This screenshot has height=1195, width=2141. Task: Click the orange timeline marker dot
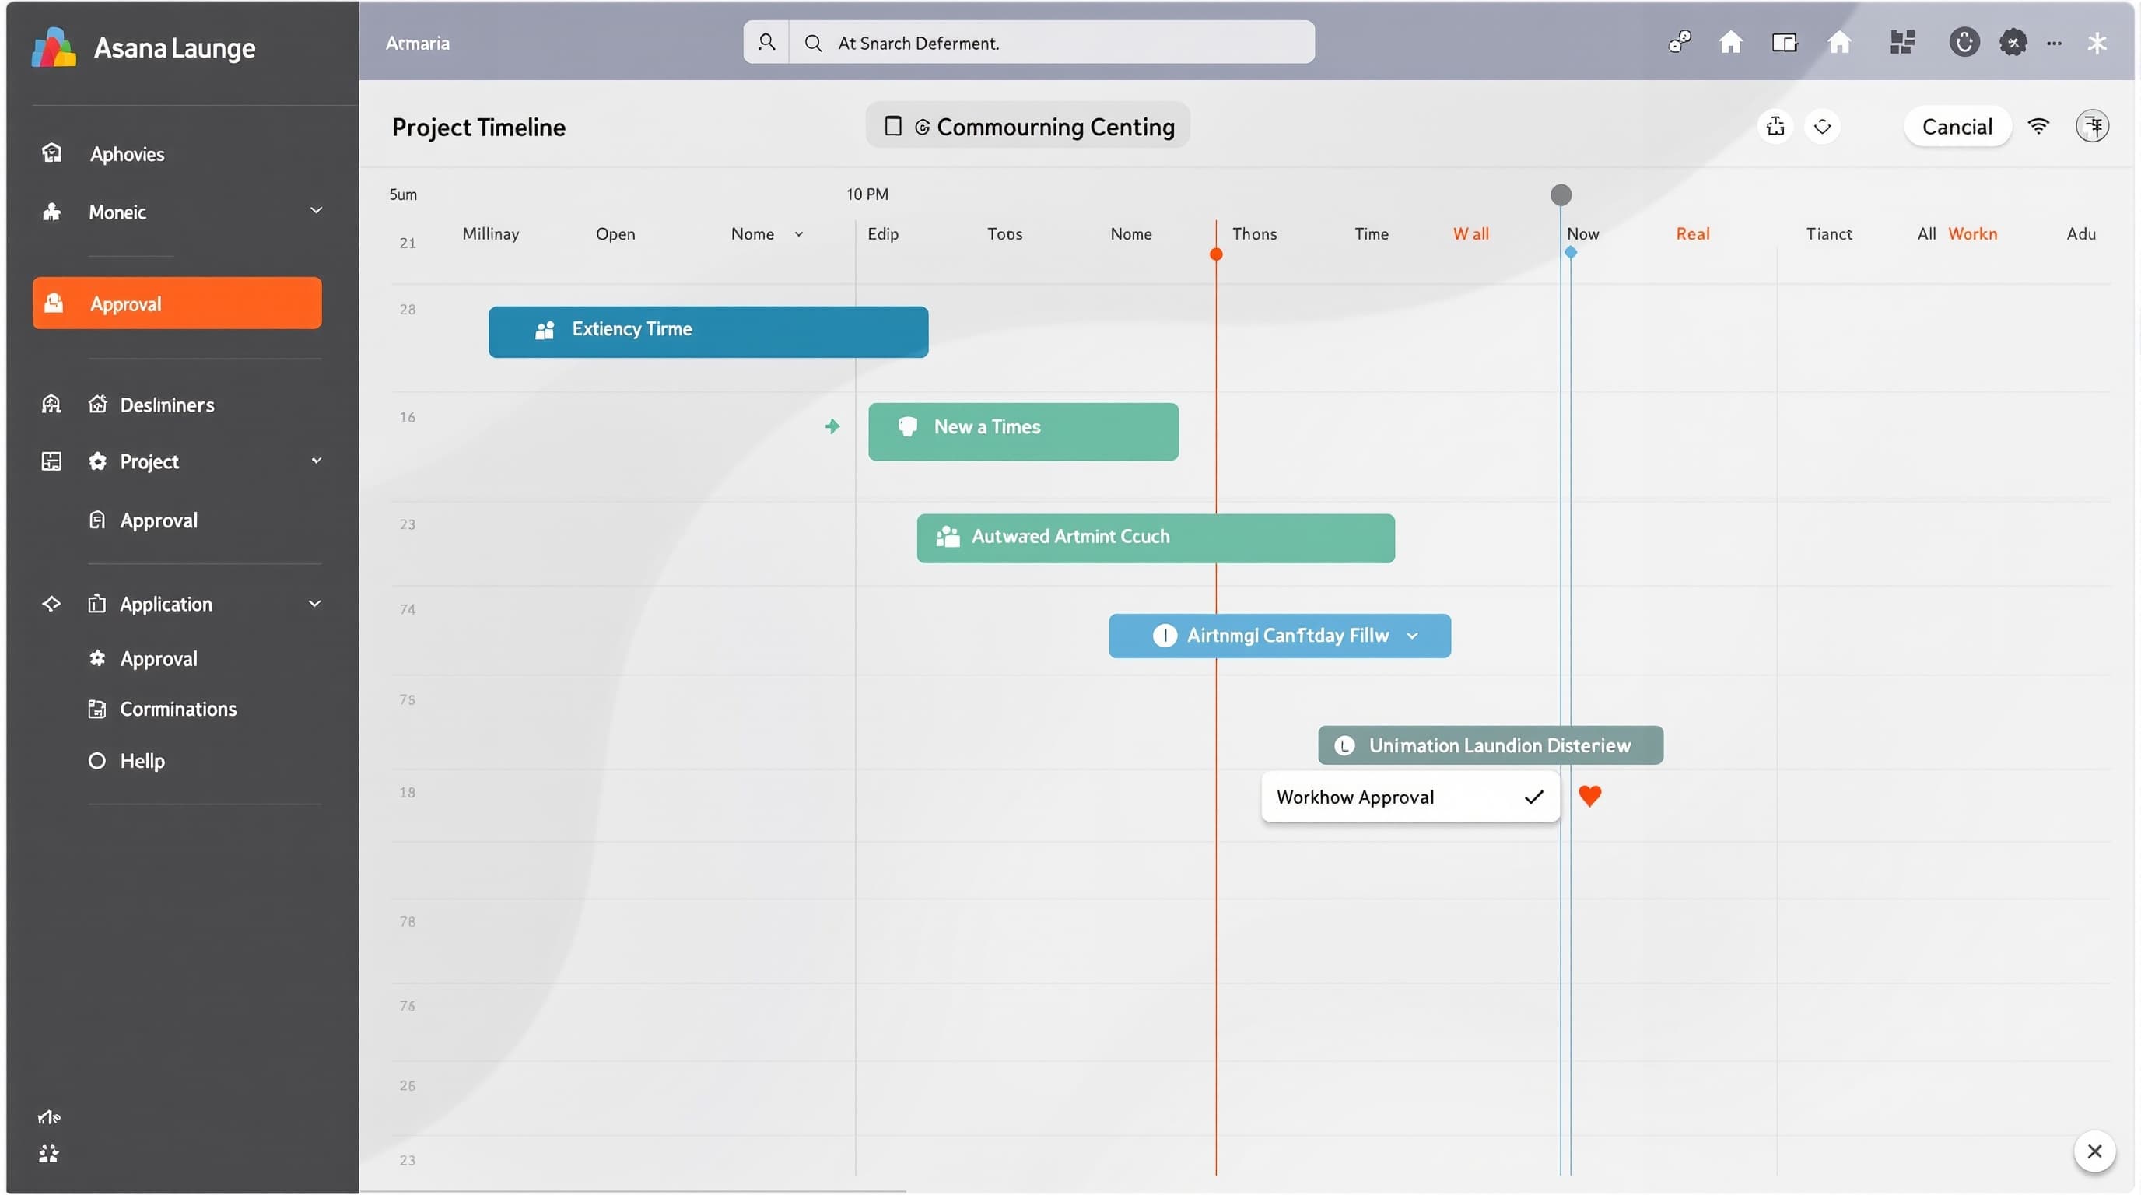coord(1216,254)
